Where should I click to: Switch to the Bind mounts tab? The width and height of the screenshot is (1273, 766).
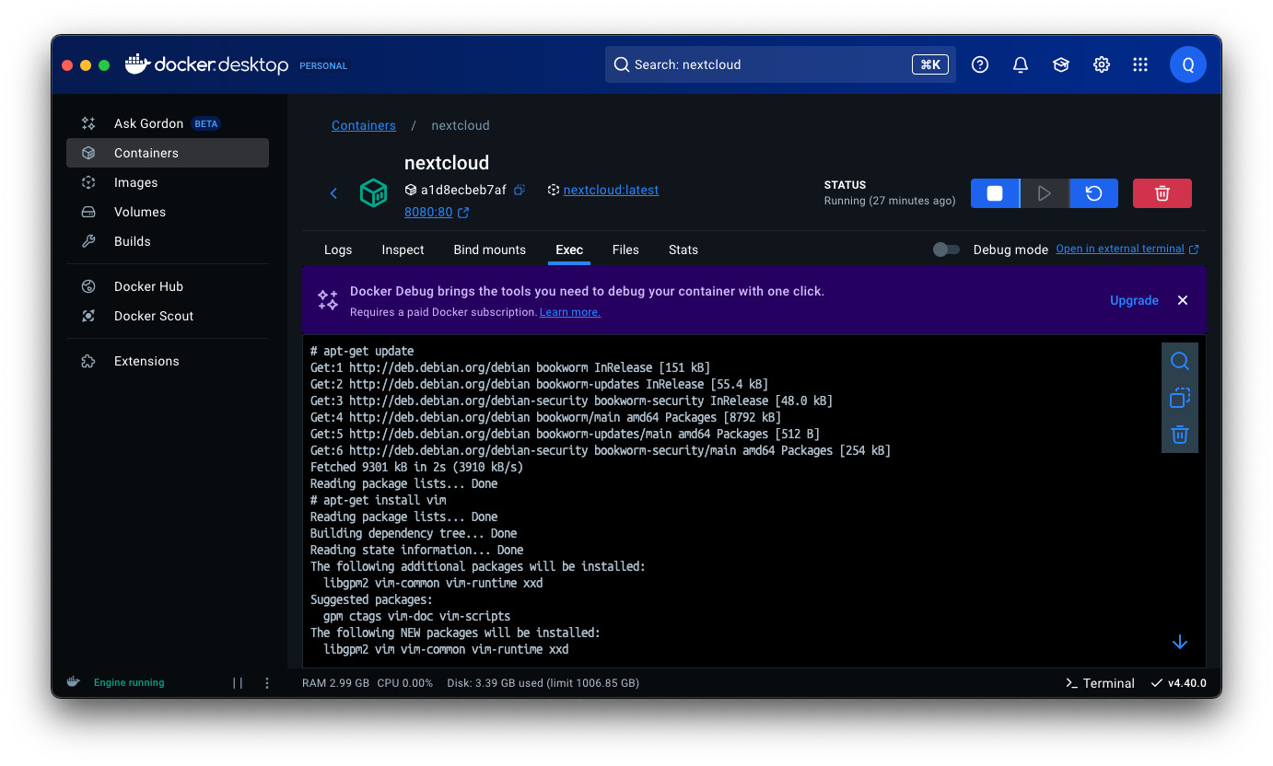(489, 250)
